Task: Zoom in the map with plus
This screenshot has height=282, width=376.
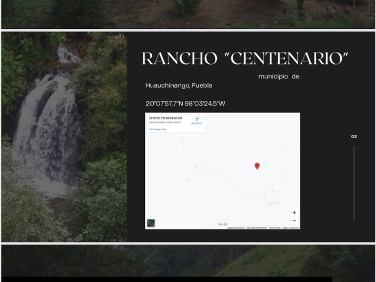Action: click(294, 212)
